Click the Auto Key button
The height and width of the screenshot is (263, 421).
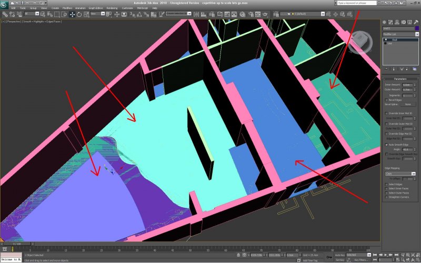point(339,255)
